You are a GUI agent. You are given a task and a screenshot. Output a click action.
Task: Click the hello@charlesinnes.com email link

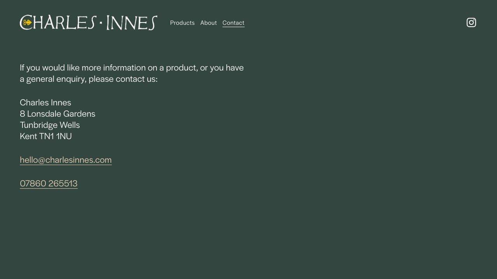tap(66, 160)
